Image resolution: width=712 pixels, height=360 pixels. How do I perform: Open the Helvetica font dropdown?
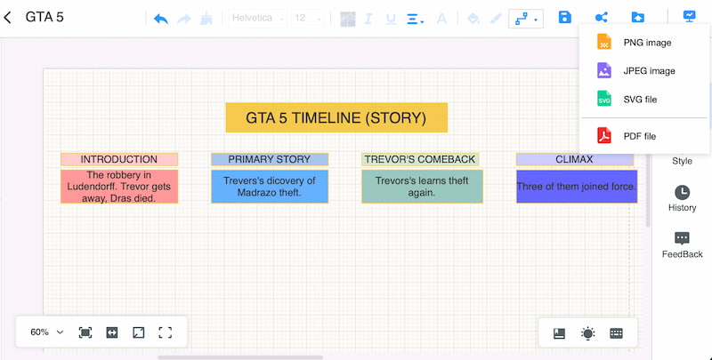tap(257, 18)
